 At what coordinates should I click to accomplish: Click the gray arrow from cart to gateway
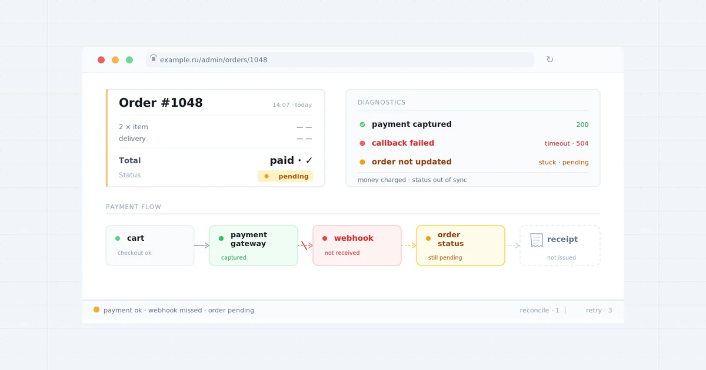click(202, 245)
